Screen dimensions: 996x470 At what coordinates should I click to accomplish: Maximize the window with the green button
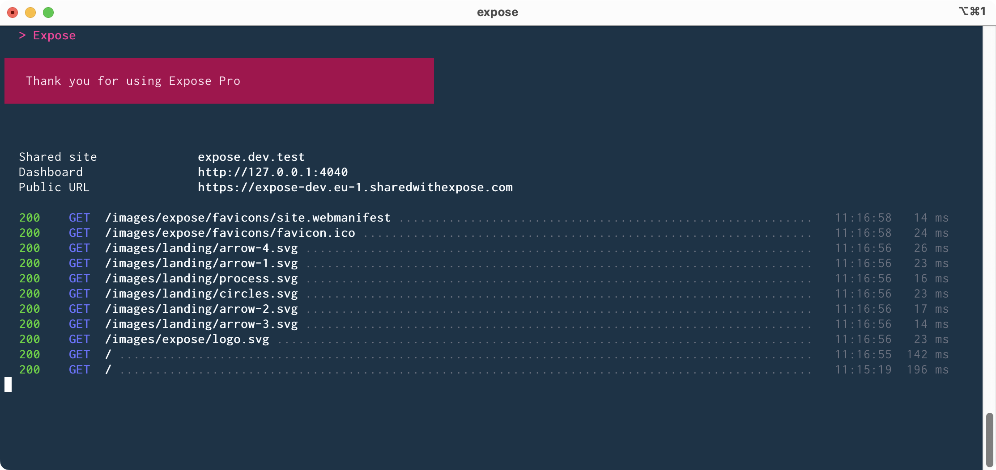[x=48, y=13]
